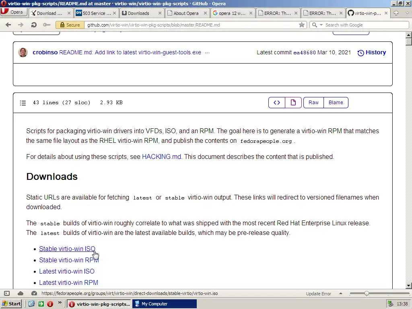Click the address bar URL field
This screenshot has height=309, width=412.
tap(192, 25)
